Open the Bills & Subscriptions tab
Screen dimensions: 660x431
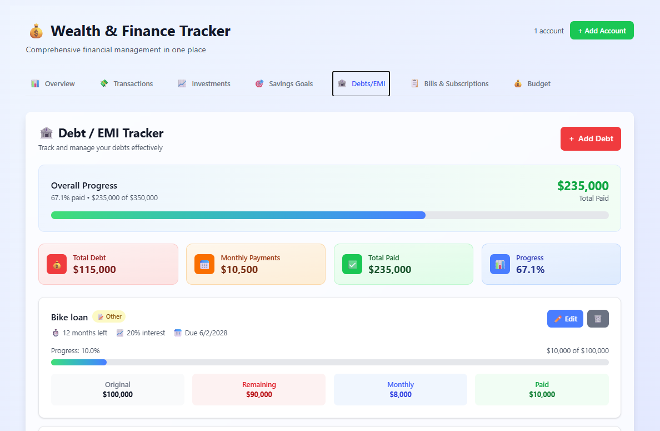click(450, 83)
